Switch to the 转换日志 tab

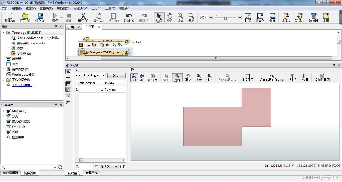(x=92, y=173)
